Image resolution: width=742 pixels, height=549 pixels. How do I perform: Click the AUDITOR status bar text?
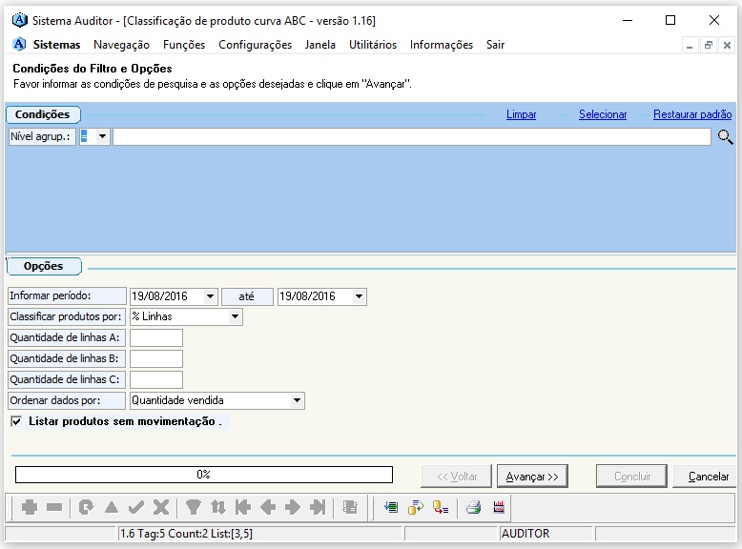(526, 534)
